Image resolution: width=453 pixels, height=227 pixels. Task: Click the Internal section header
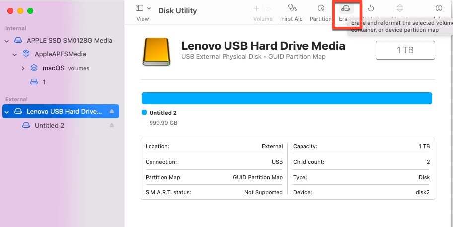pyautogui.click(x=15, y=28)
